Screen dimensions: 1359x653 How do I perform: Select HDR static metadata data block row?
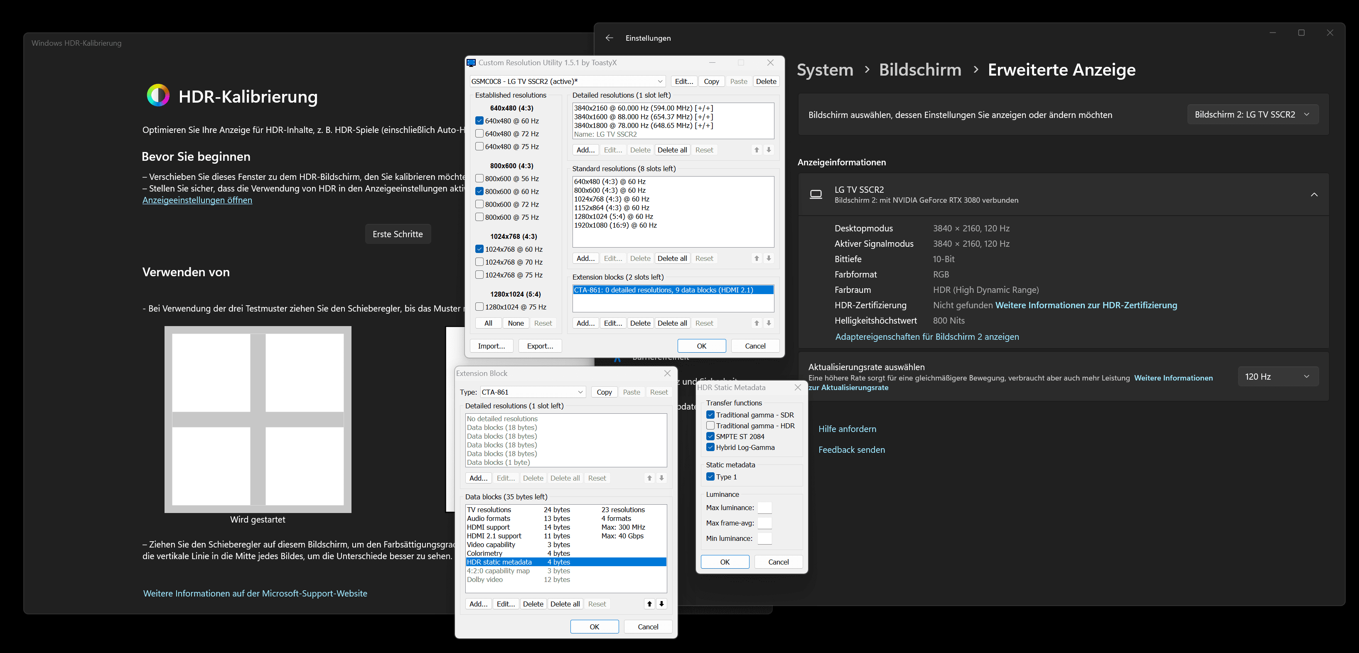point(565,562)
